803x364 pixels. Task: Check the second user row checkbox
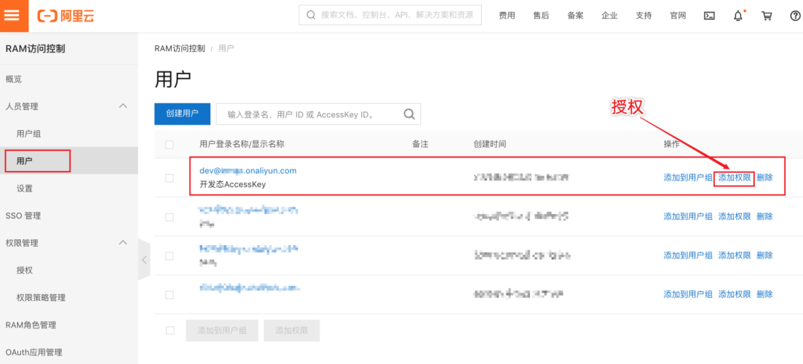[170, 217]
